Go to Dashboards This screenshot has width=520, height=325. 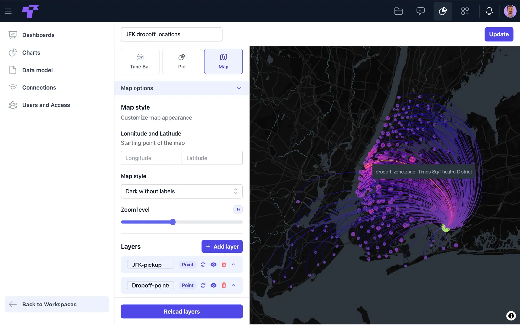pyautogui.click(x=38, y=35)
